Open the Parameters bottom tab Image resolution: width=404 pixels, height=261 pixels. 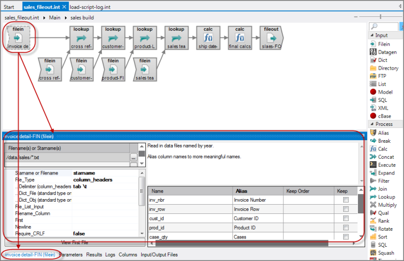click(71, 254)
